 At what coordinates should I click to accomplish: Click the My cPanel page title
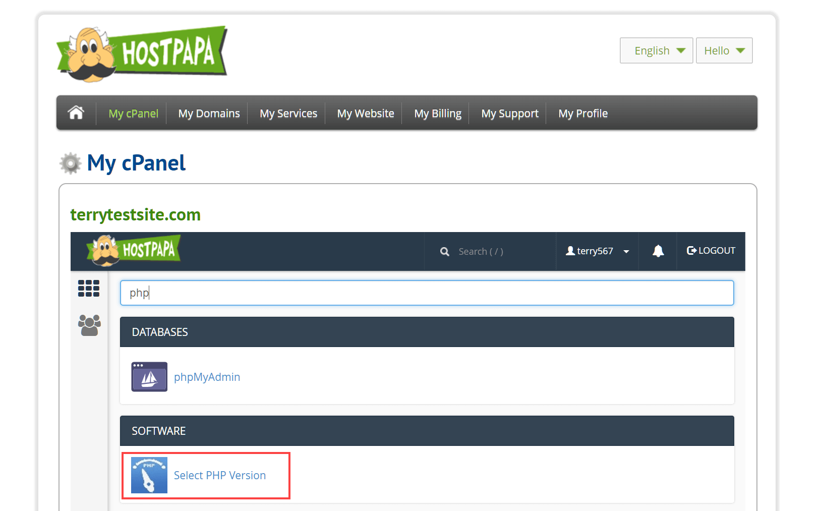tap(136, 163)
